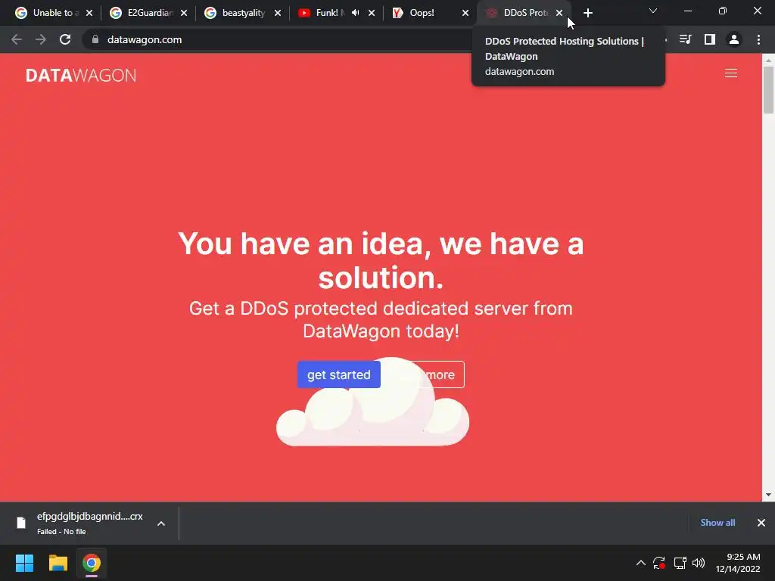This screenshot has width=775, height=581.
Task: Click the sync status tray icon
Action: point(659,563)
